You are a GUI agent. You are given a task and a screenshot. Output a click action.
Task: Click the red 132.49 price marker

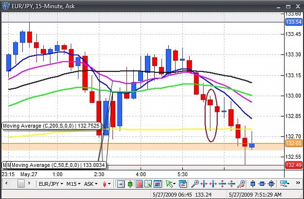coord(293,165)
